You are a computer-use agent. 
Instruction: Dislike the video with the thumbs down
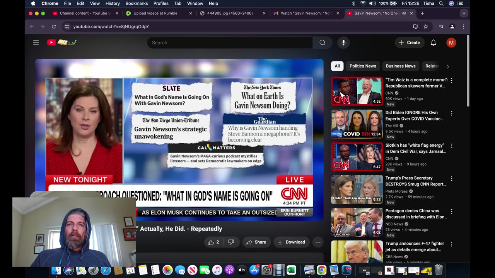pos(231,242)
